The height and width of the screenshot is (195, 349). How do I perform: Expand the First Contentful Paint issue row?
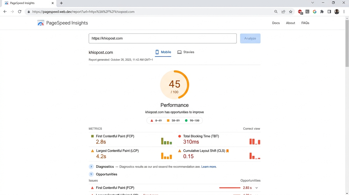(257, 188)
